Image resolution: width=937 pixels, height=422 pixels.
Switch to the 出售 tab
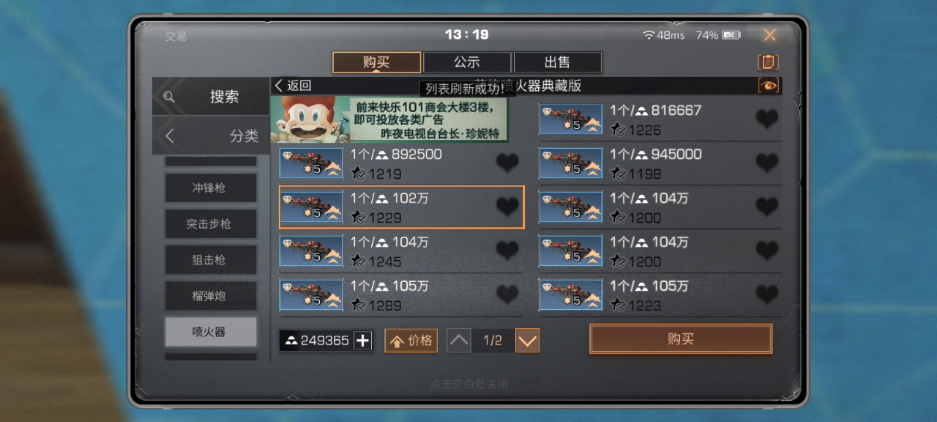click(x=558, y=62)
